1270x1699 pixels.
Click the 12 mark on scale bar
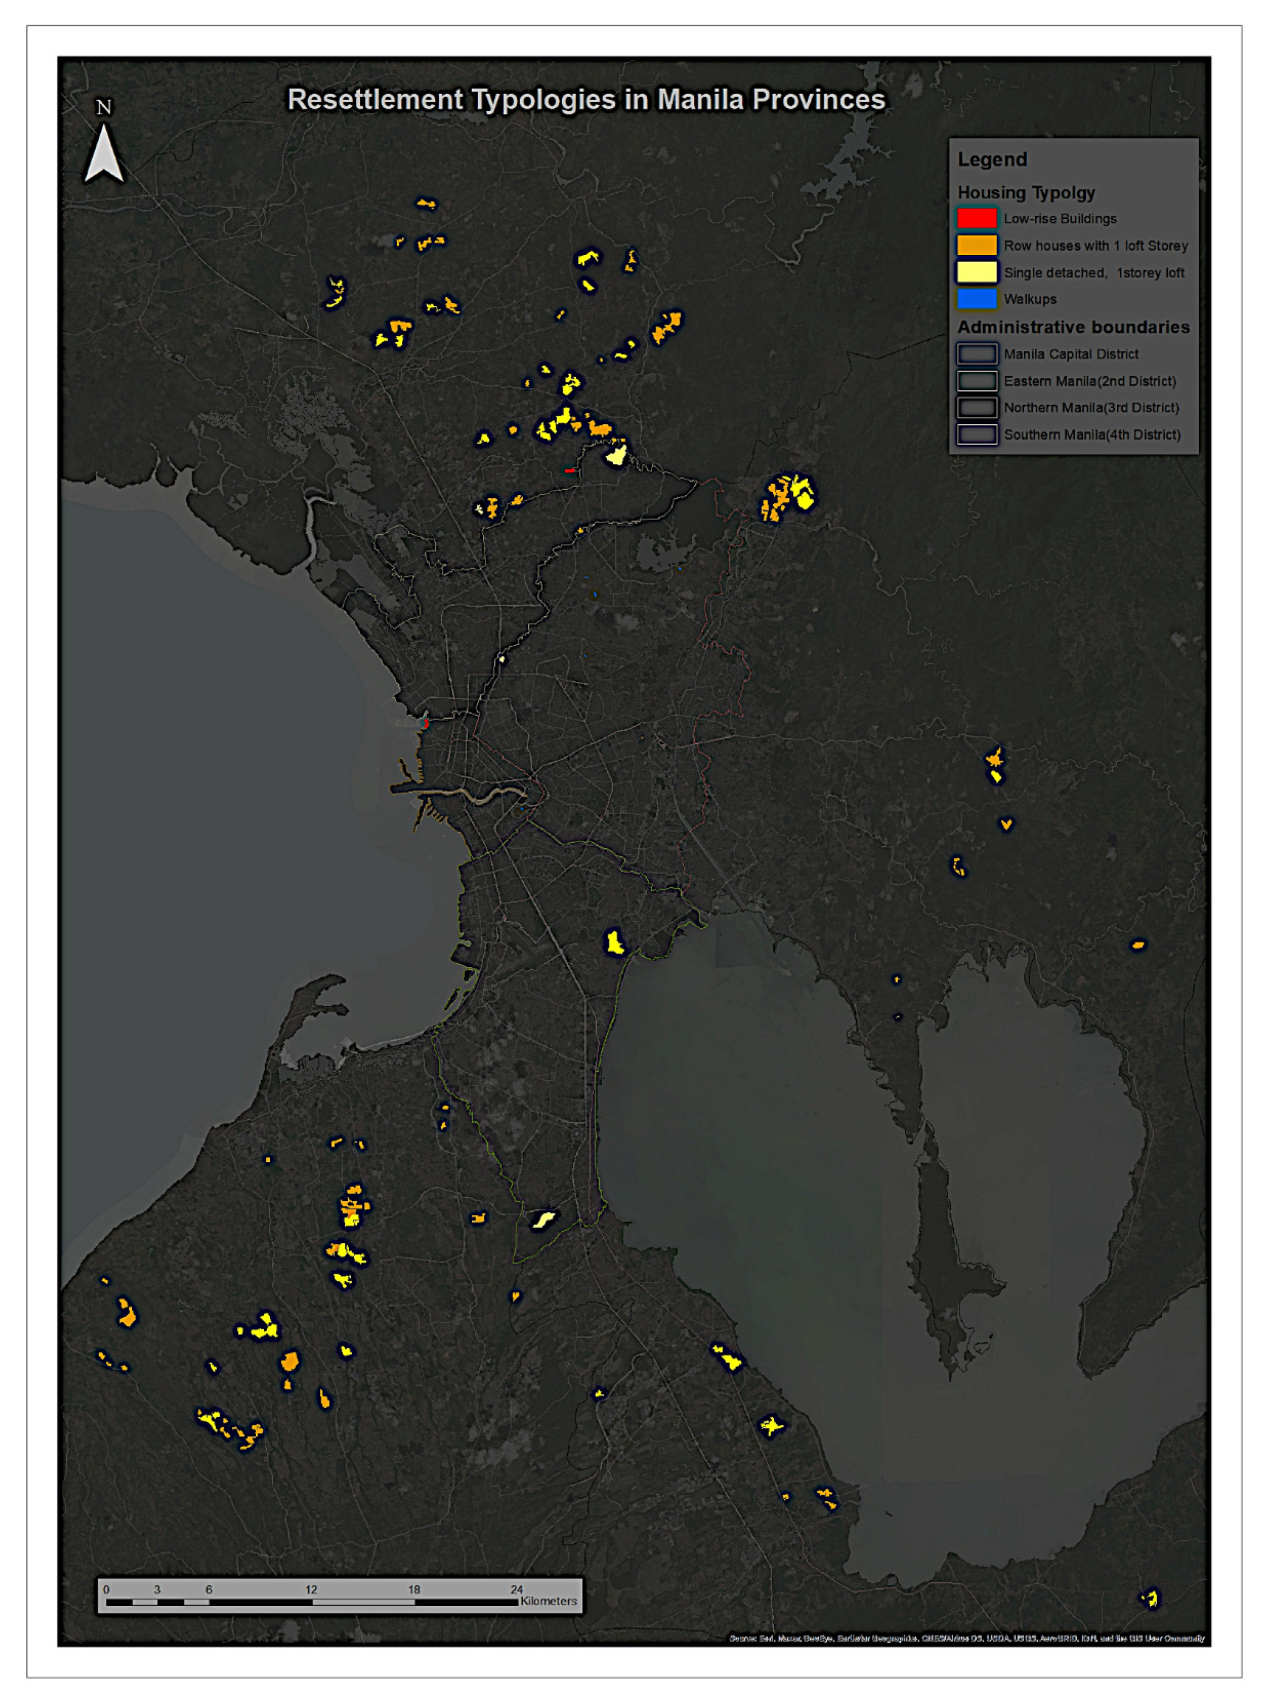click(x=311, y=1589)
